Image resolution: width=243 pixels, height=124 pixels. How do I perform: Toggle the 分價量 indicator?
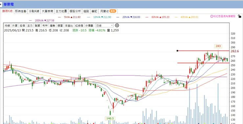pyautogui.click(x=89, y=26)
